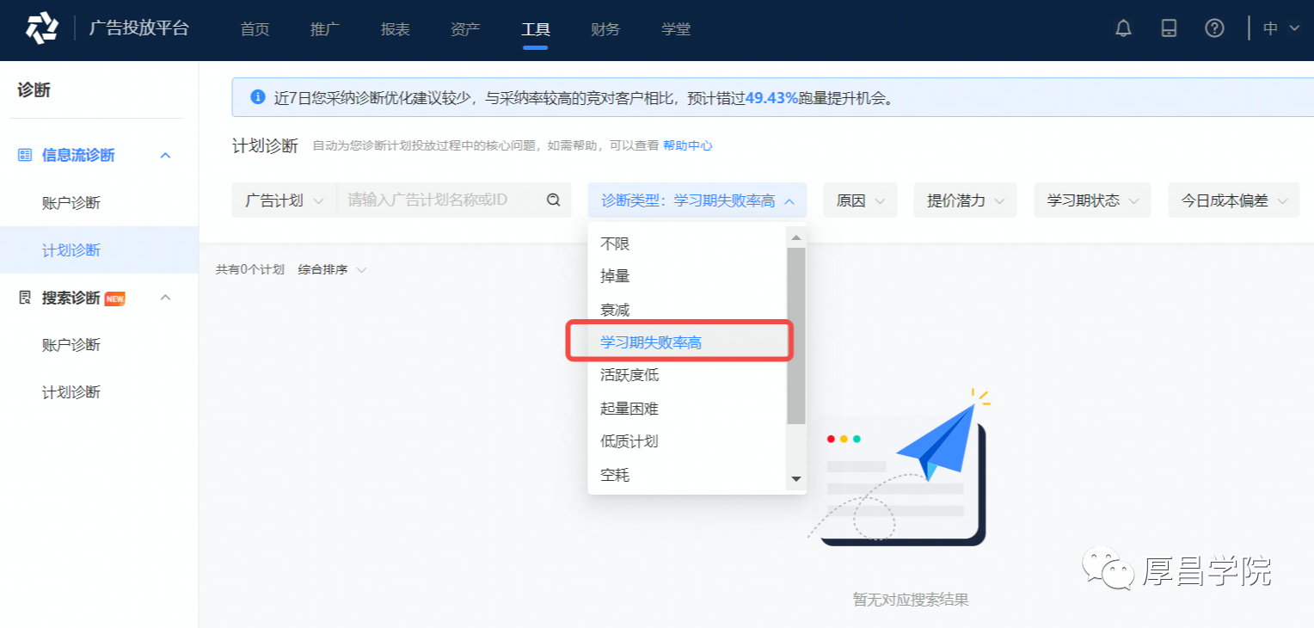The image size is (1314, 628).
Task: Select 活跃度低 option
Action: (x=687, y=375)
